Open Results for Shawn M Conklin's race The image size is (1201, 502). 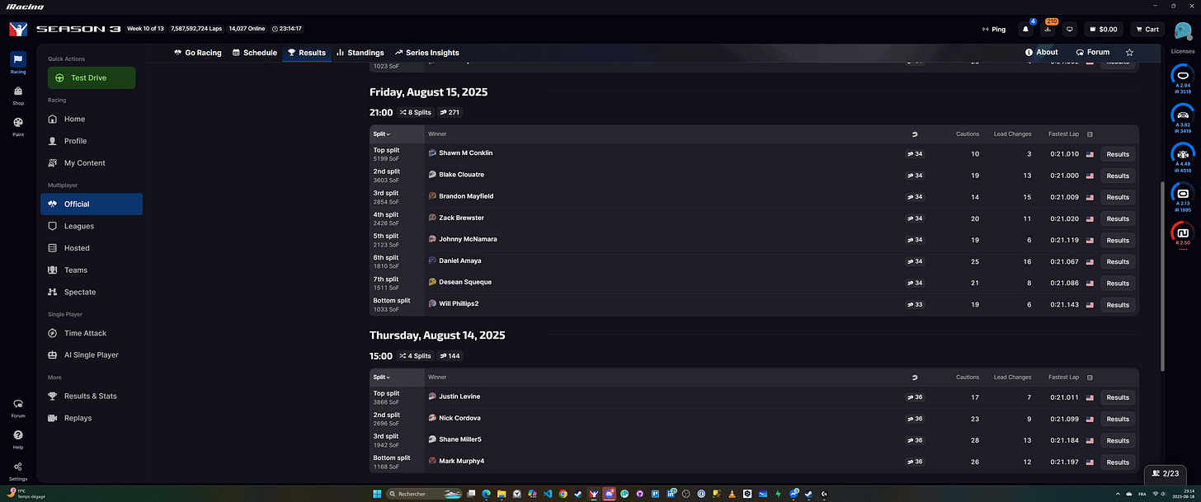click(1118, 154)
